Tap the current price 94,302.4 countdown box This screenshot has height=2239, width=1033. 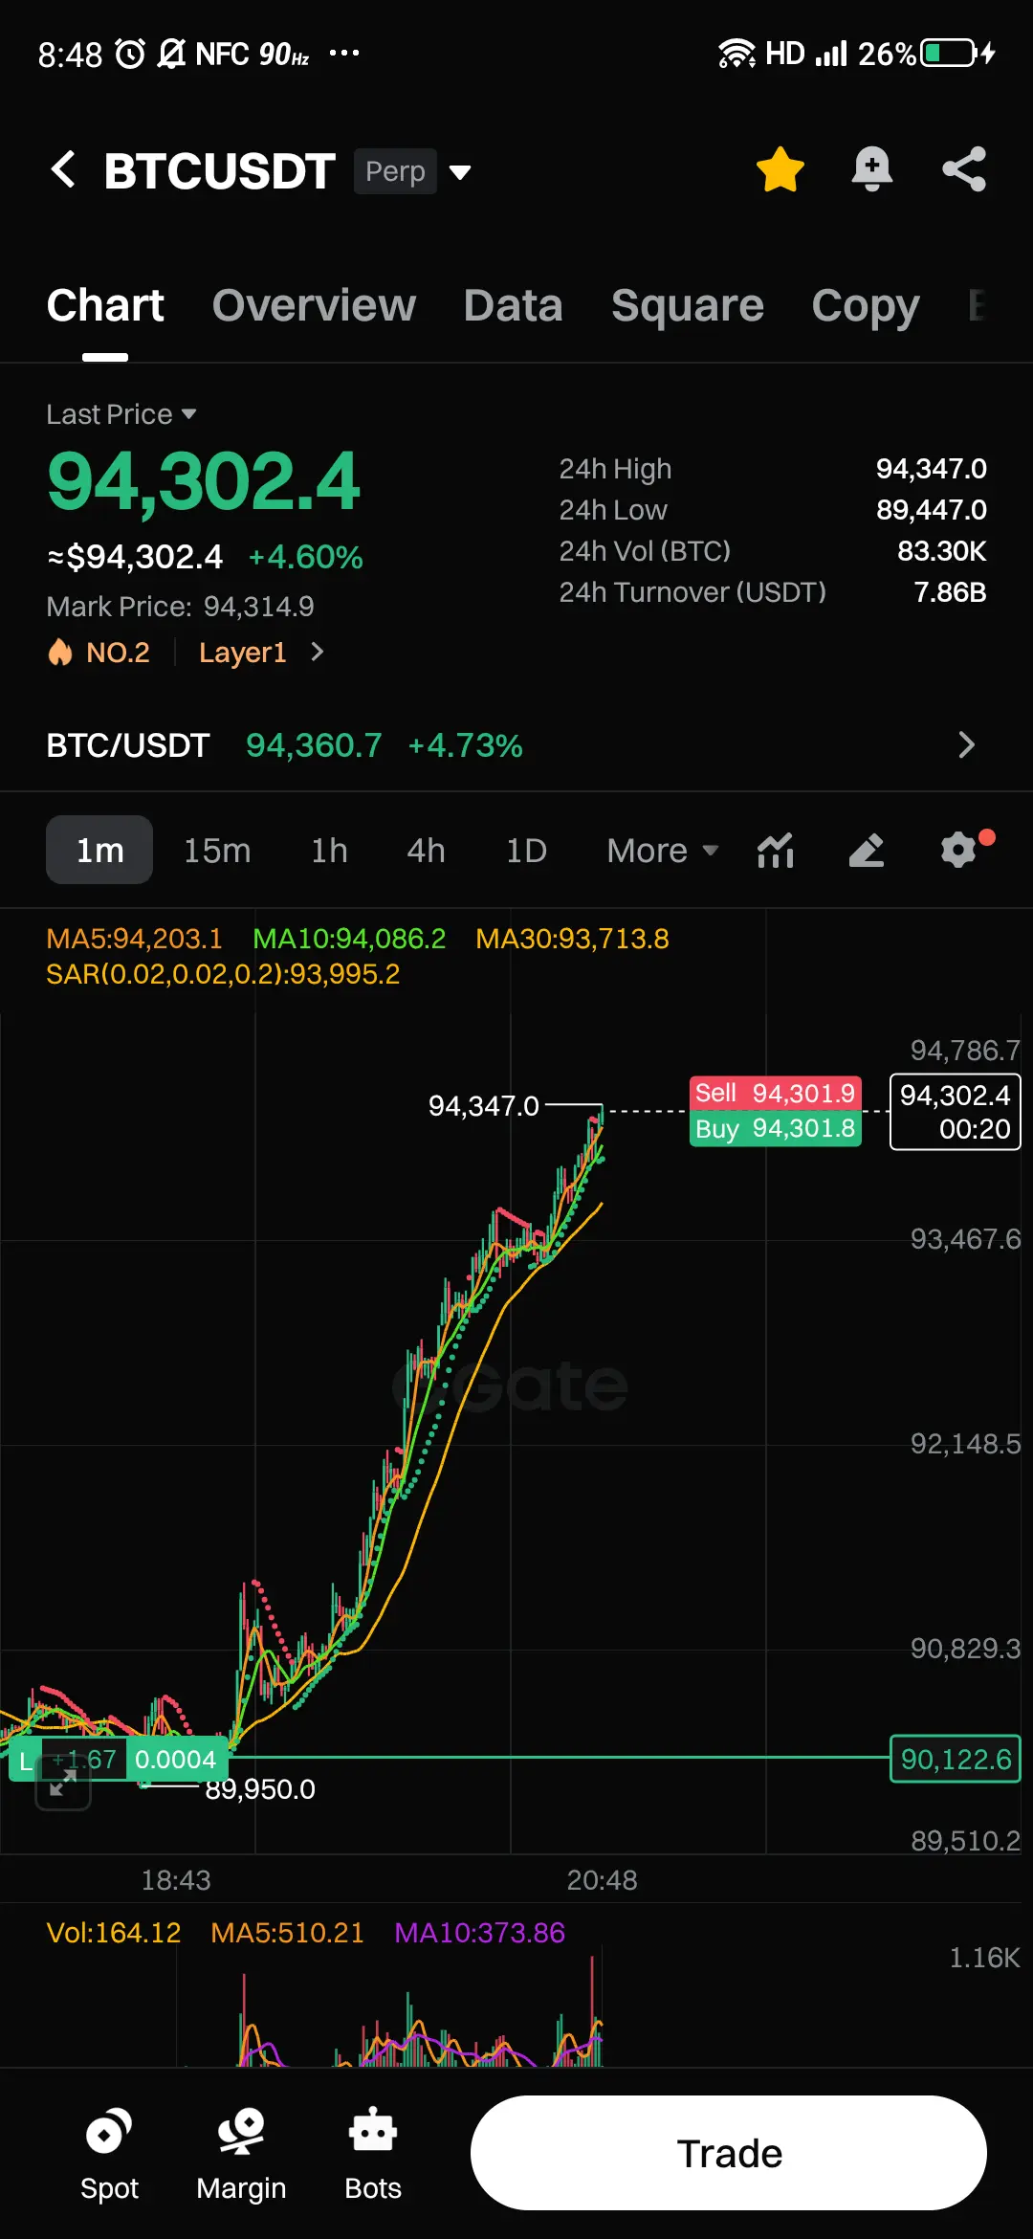(956, 1112)
